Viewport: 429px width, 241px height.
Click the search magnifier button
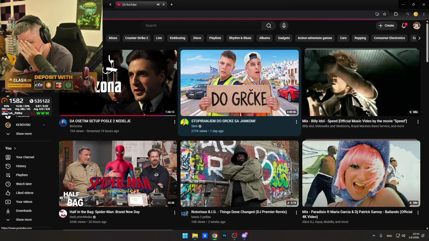(x=269, y=25)
